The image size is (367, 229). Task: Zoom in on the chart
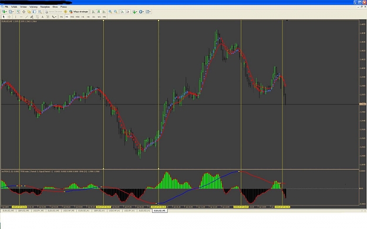click(x=110, y=12)
